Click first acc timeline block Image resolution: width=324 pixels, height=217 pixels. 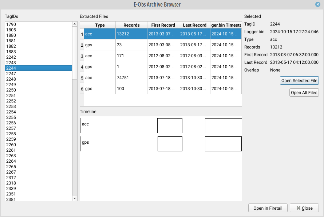[170, 126]
